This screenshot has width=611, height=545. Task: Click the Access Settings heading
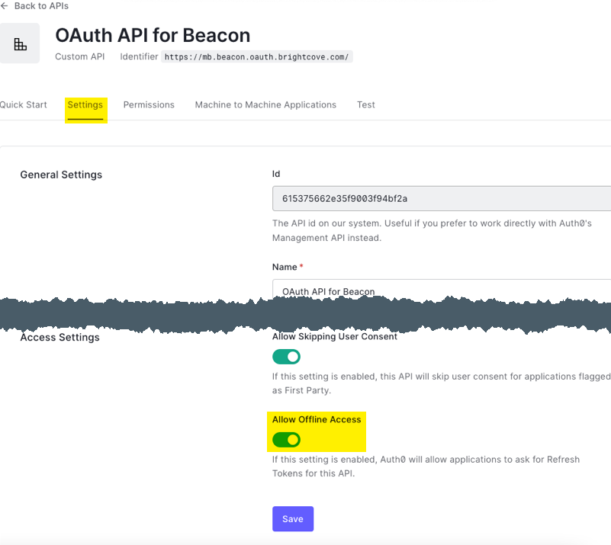(x=60, y=337)
